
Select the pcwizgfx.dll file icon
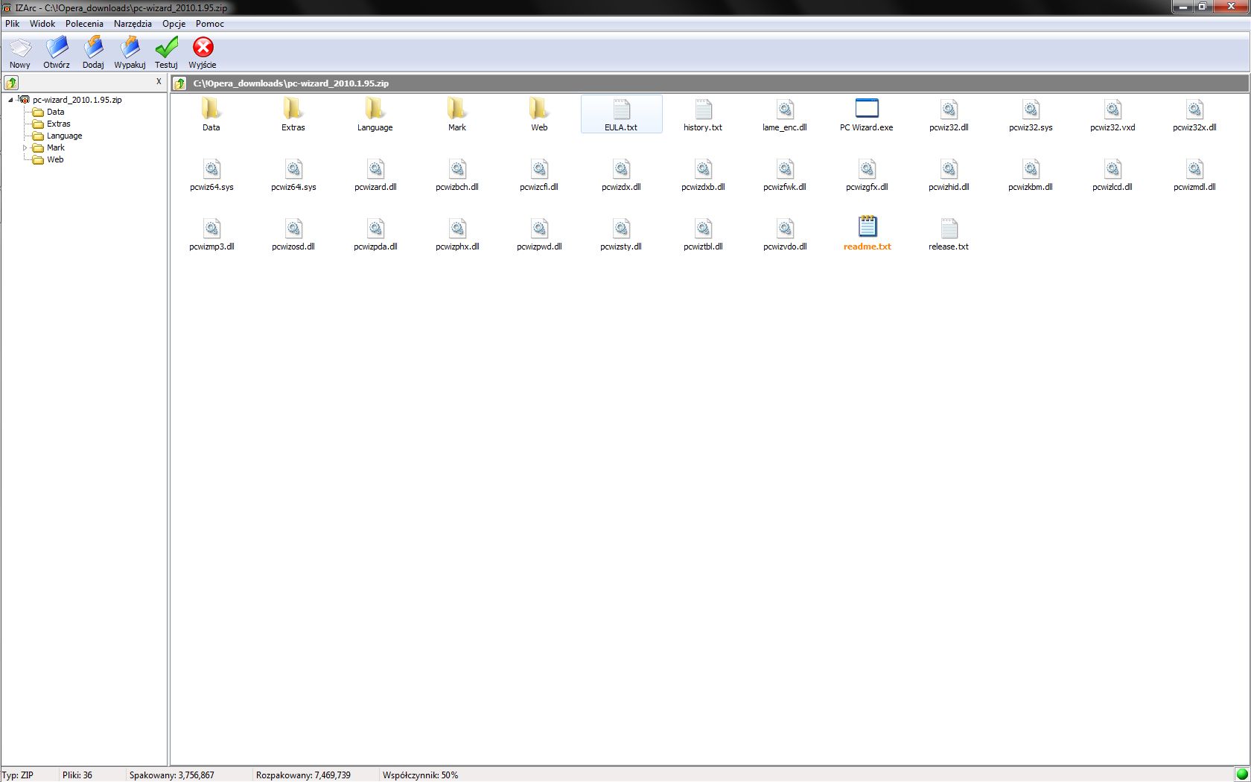pos(867,168)
